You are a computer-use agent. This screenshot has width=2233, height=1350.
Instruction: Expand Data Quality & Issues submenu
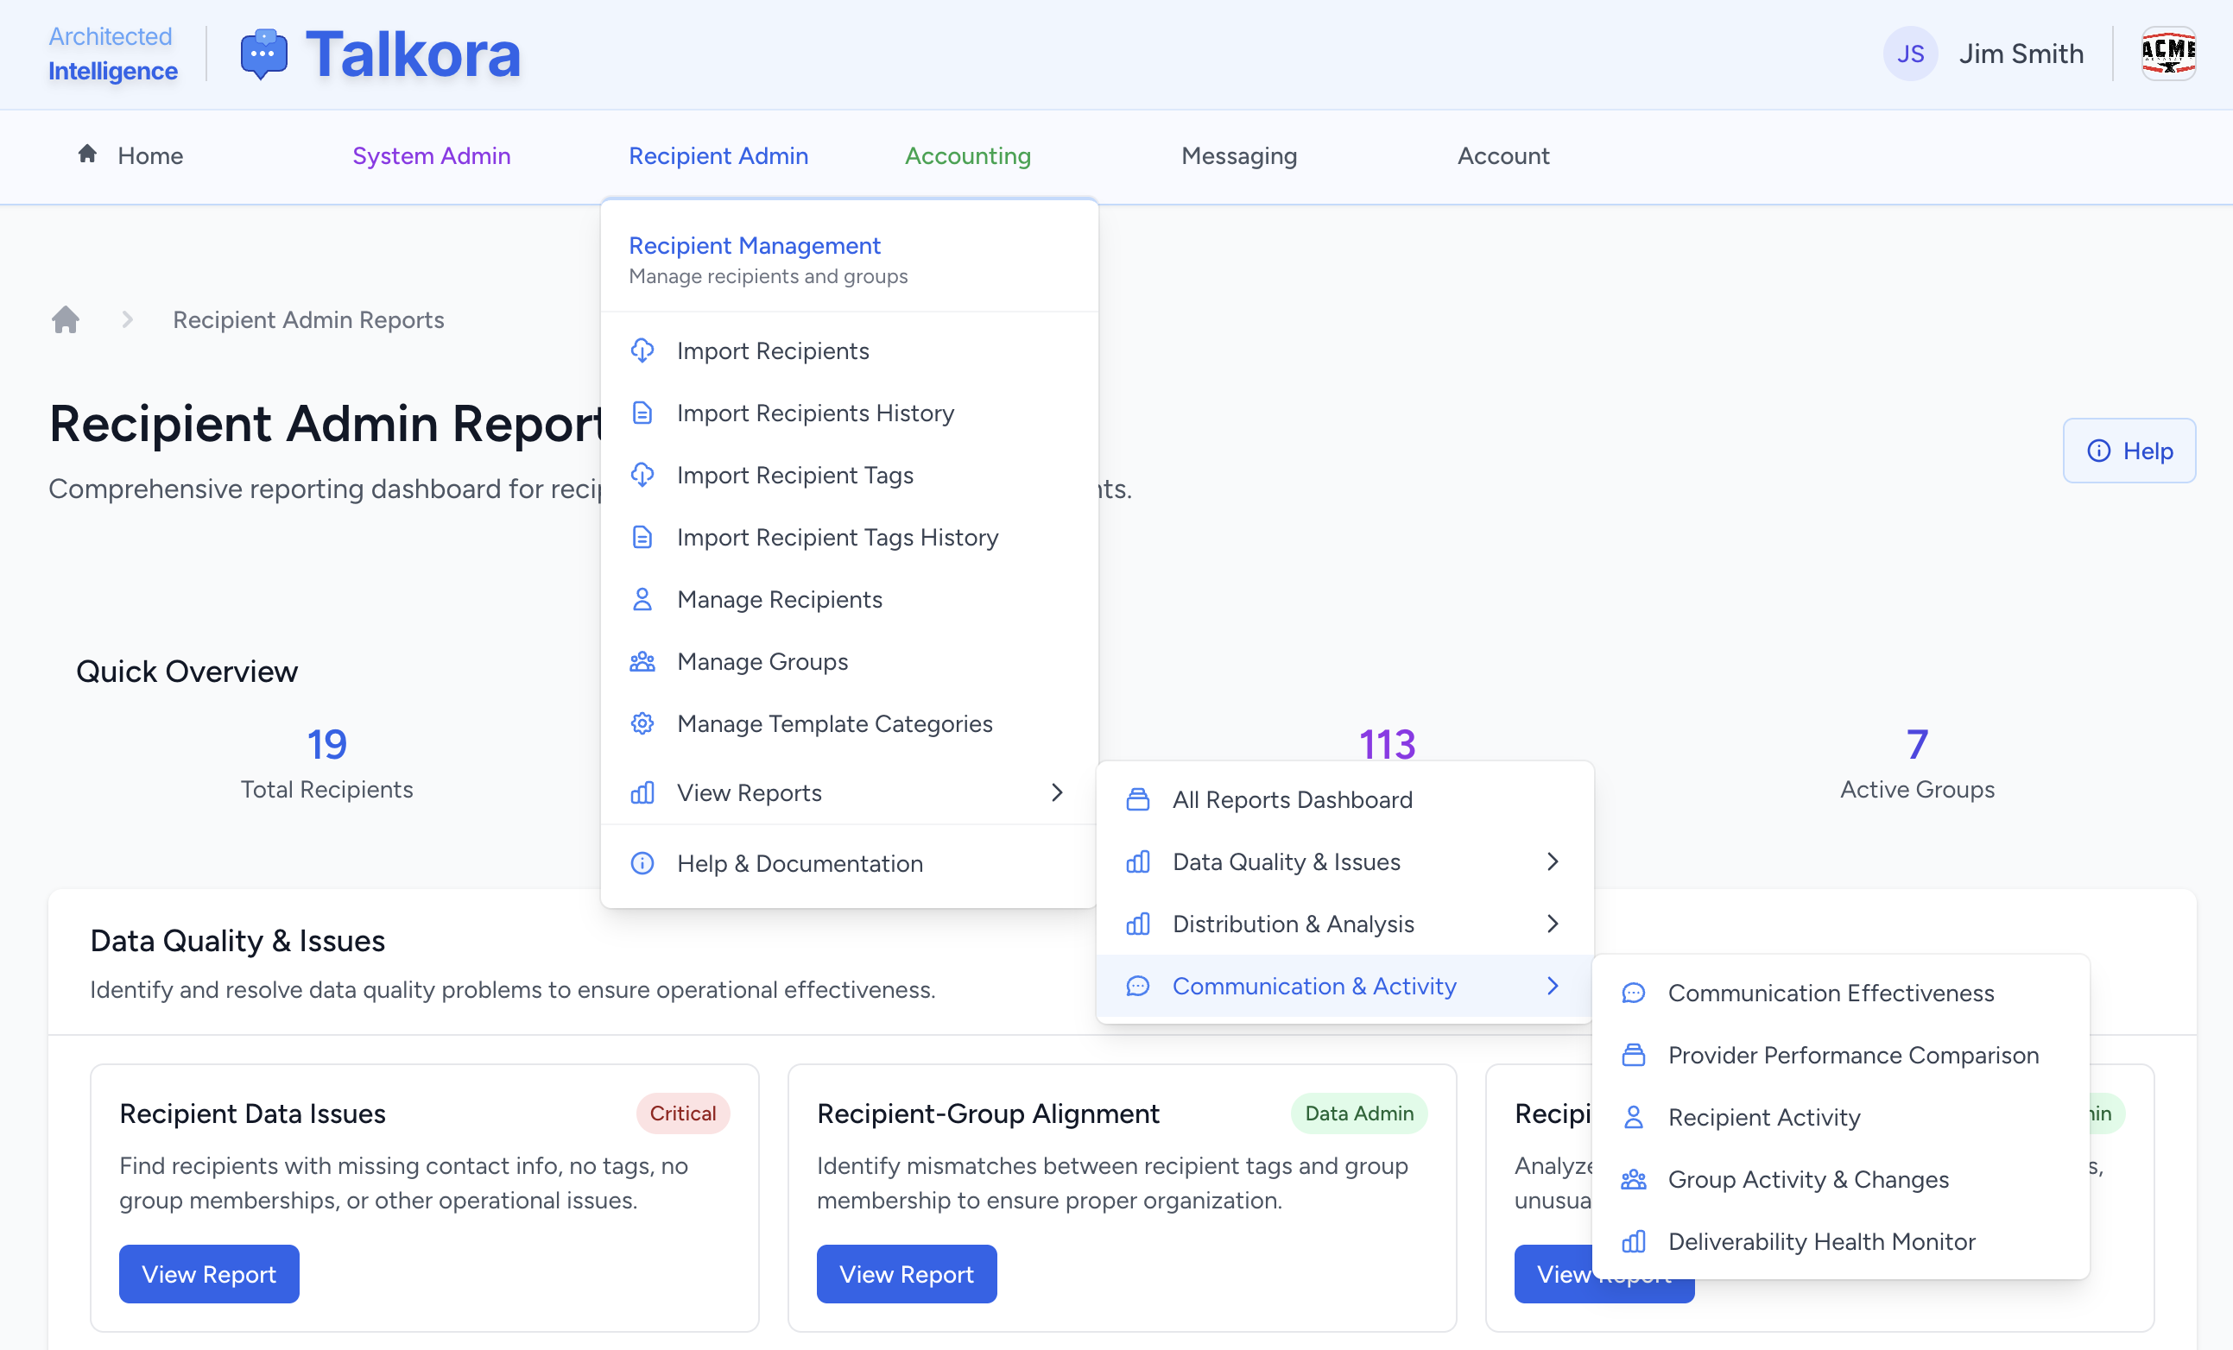[x=1553, y=861]
